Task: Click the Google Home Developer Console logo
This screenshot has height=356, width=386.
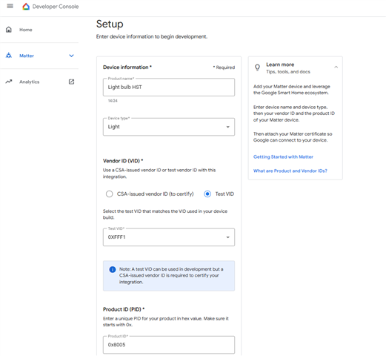Action: pyautogui.click(x=26, y=7)
